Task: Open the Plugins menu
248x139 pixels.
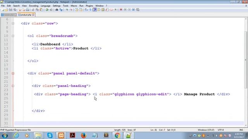Action: click(x=90, y=6)
